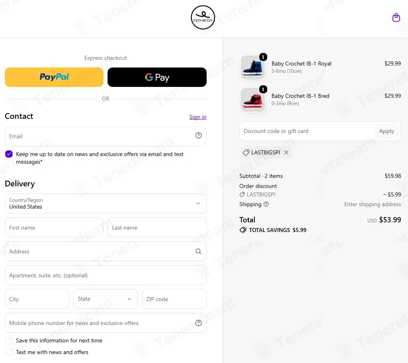Pay with the Google Pay button
The height and width of the screenshot is (363, 408).
click(x=157, y=77)
